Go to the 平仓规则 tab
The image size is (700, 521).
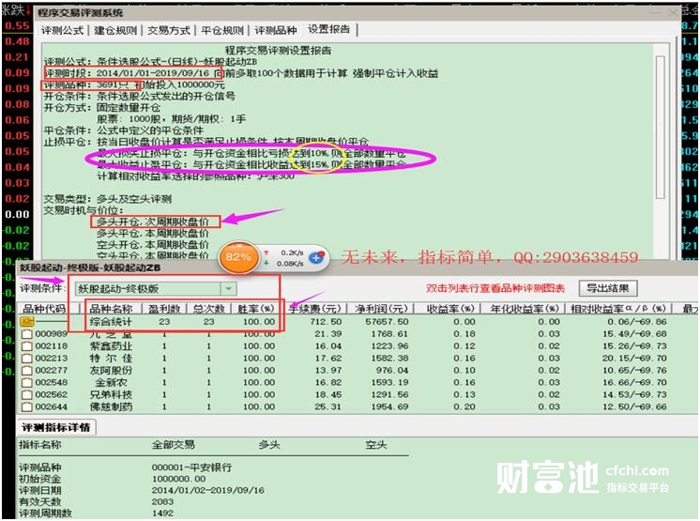pos(221,30)
